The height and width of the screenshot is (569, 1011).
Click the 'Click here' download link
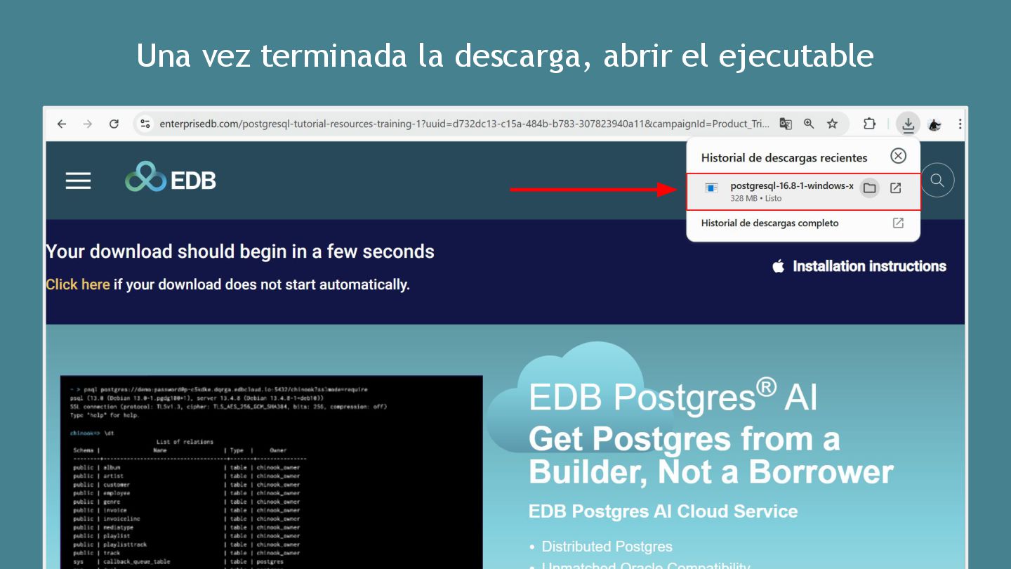coord(78,284)
